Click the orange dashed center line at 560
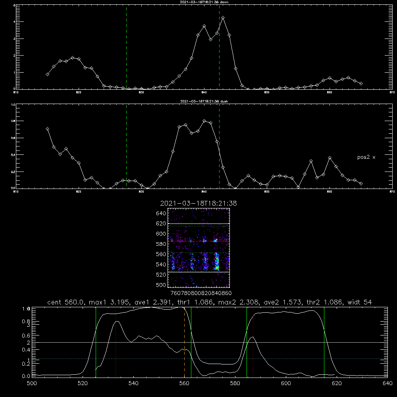This screenshot has width=397, height=397. (184, 342)
